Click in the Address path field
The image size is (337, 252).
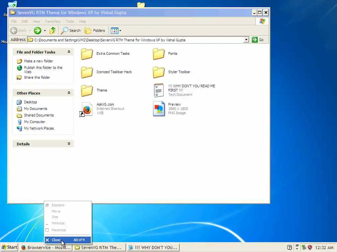pyautogui.click(x=138, y=40)
